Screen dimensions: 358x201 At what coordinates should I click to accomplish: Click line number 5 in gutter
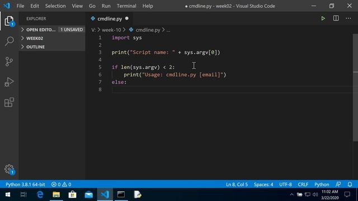tap(100, 67)
